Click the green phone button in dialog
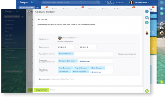 click(147, 91)
